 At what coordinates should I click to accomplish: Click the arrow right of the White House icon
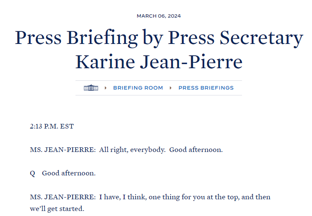click(106, 88)
